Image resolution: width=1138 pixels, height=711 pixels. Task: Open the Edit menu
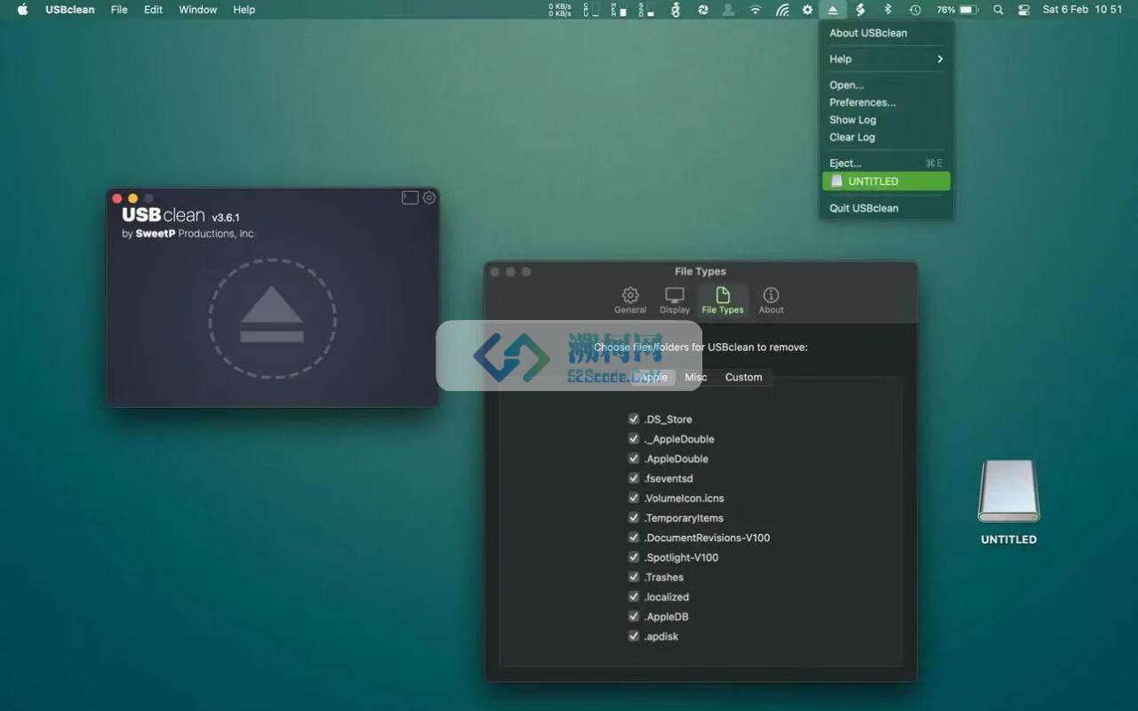pos(153,10)
